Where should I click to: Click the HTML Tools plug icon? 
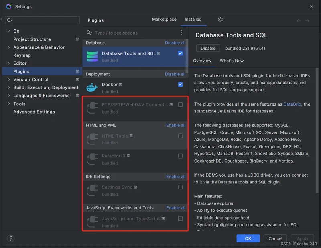[92, 139]
